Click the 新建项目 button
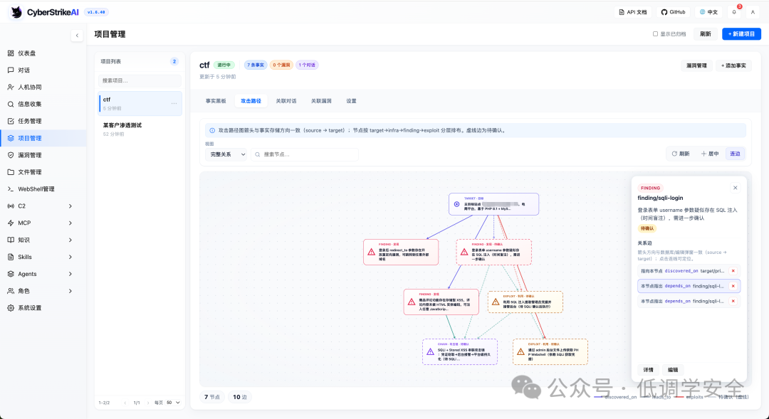The image size is (769, 419). (x=741, y=34)
